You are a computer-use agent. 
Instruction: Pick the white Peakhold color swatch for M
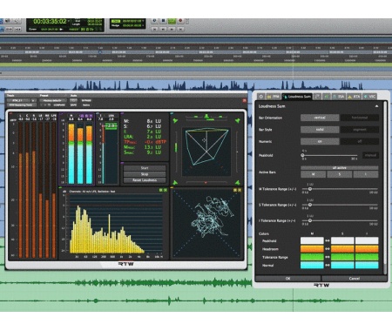(x=312, y=240)
